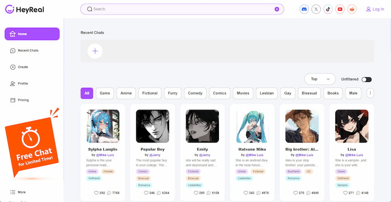This screenshot has width=391, height=202.
Task: Select the Anime category tab
Action: (x=126, y=93)
